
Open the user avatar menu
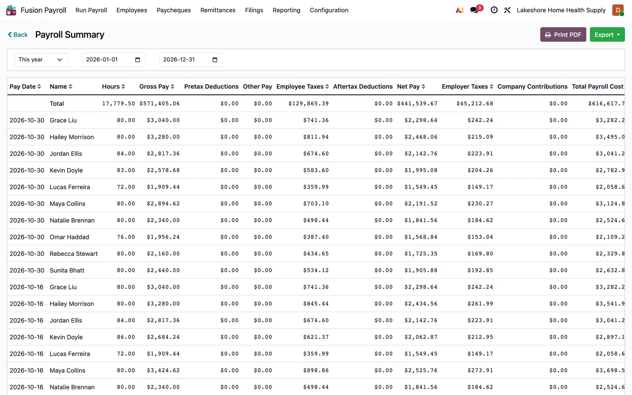coord(618,10)
